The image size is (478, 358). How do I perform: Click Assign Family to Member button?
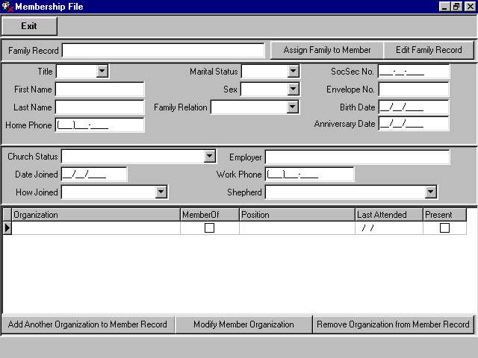(327, 50)
